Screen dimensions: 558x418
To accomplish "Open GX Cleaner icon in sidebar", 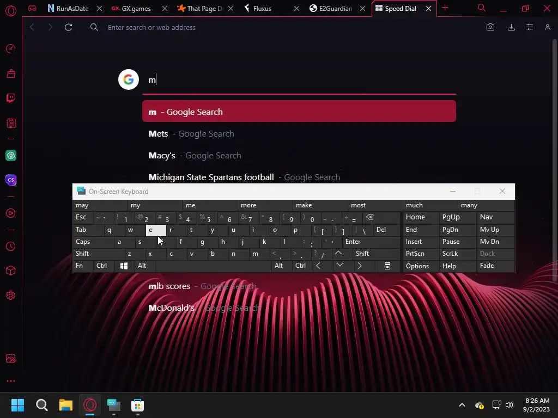I will pos(11,73).
